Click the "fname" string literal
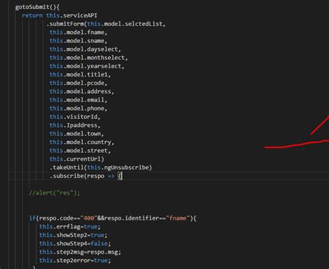 178,218
